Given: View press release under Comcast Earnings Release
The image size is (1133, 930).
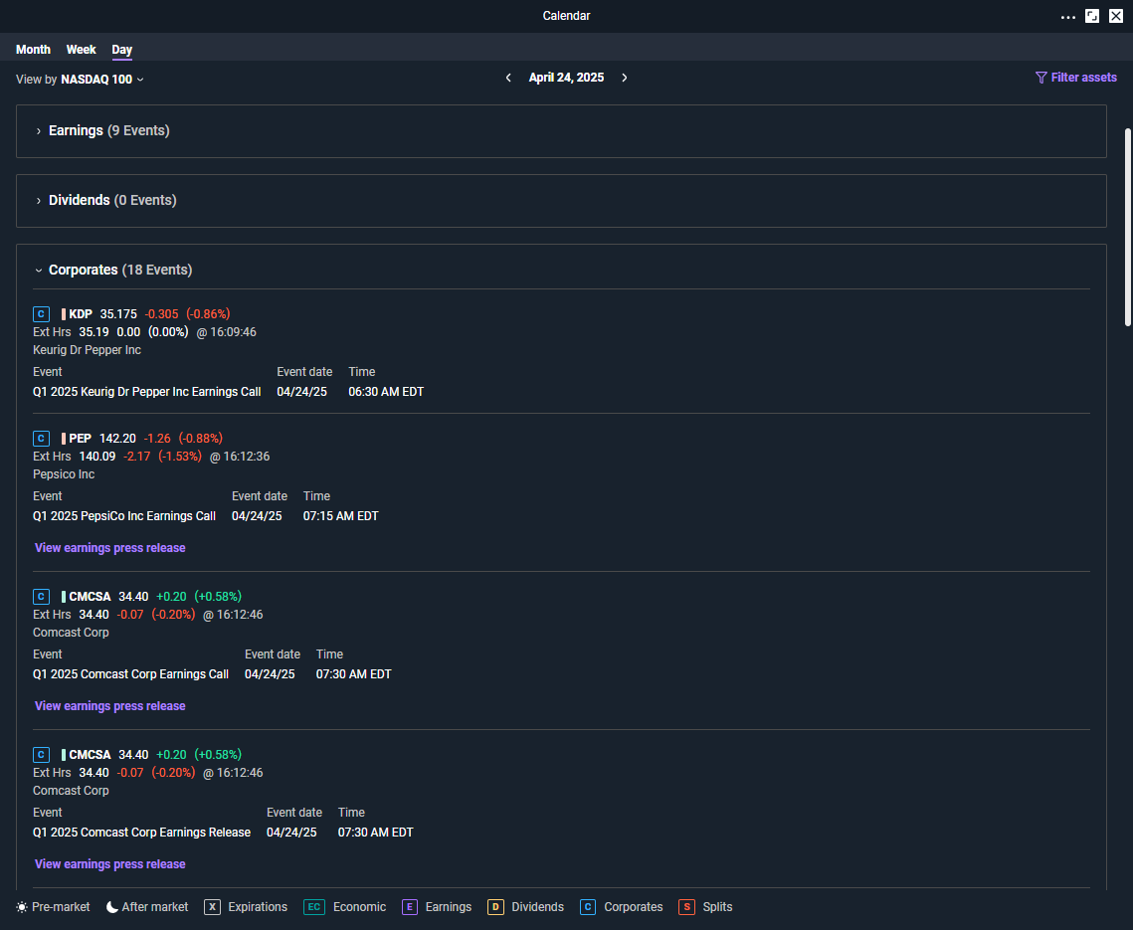Looking at the screenshot, I should point(109,864).
